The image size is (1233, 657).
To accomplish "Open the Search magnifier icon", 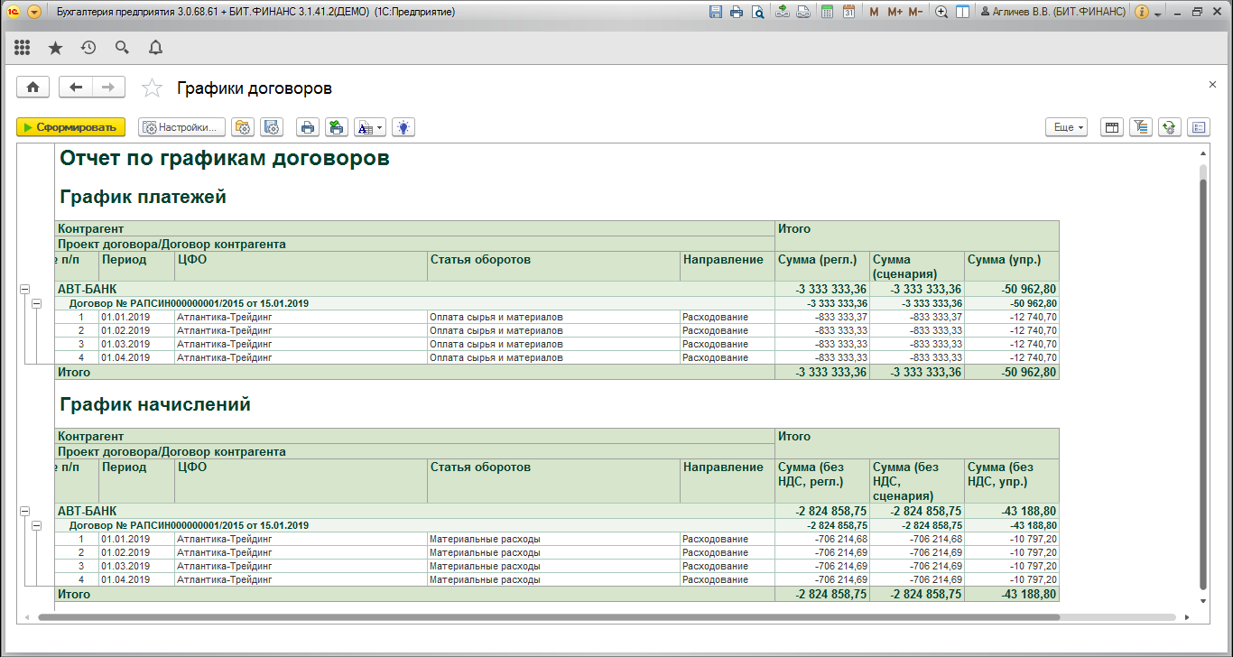I will [x=122, y=48].
